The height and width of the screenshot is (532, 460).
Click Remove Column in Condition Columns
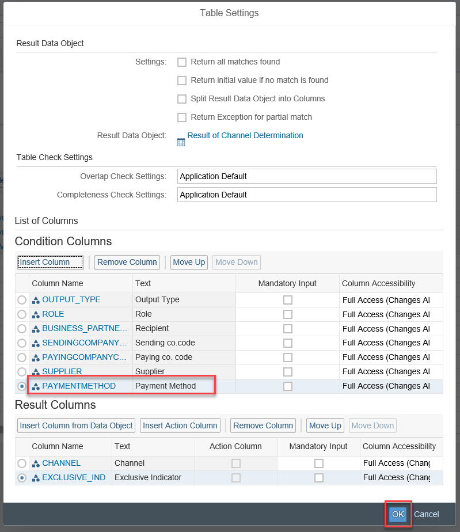pyautogui.click(x=127, y=263)
